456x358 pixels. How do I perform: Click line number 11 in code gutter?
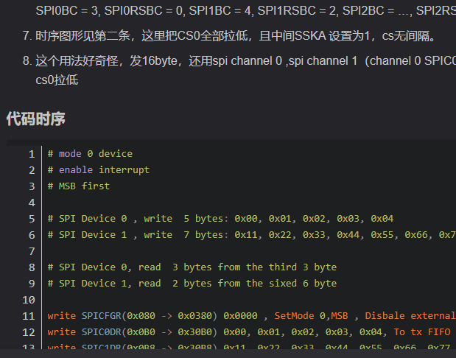pos(29,316)
